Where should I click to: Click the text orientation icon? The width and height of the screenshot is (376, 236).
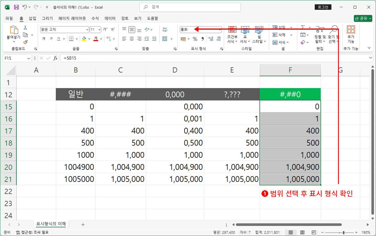coord(147,30)
